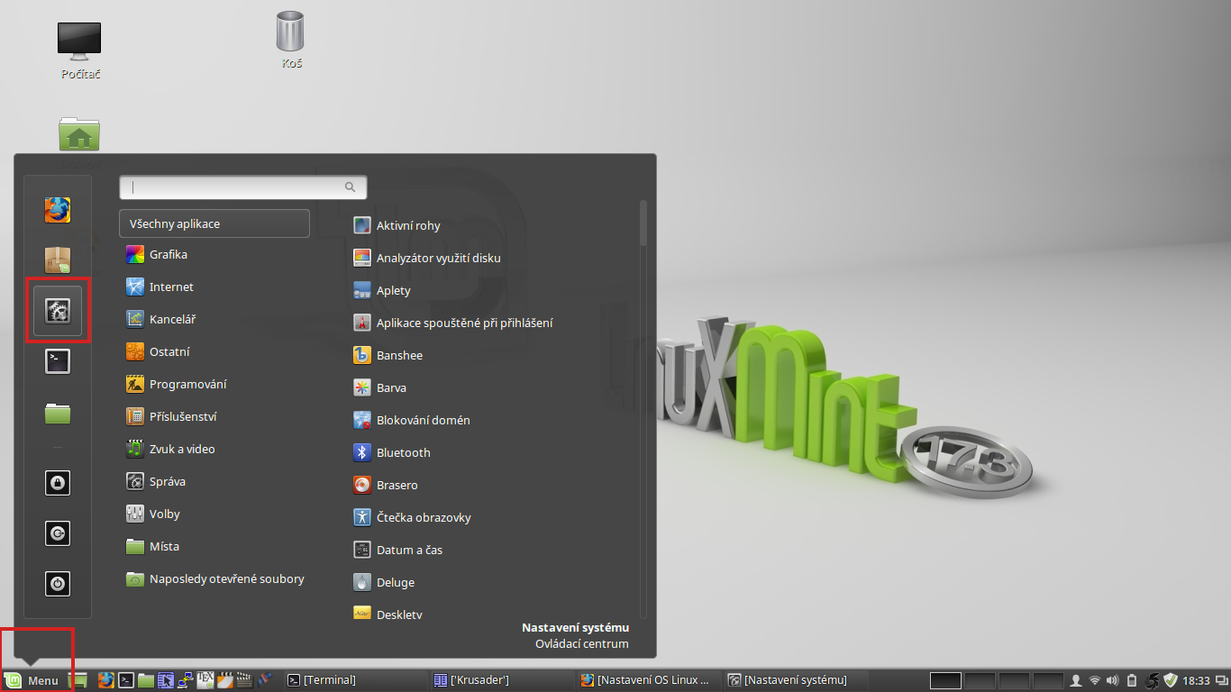Click the sound volume tray icon
Screen dimensions: 1231x692
pyautogui.click(x=1113, y=680)
